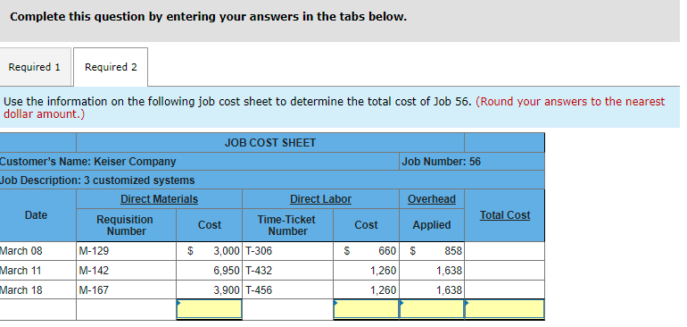Screen dimensions: 687x327
Task: Click the 6,950 materials cost value
Action: point(227,271)
